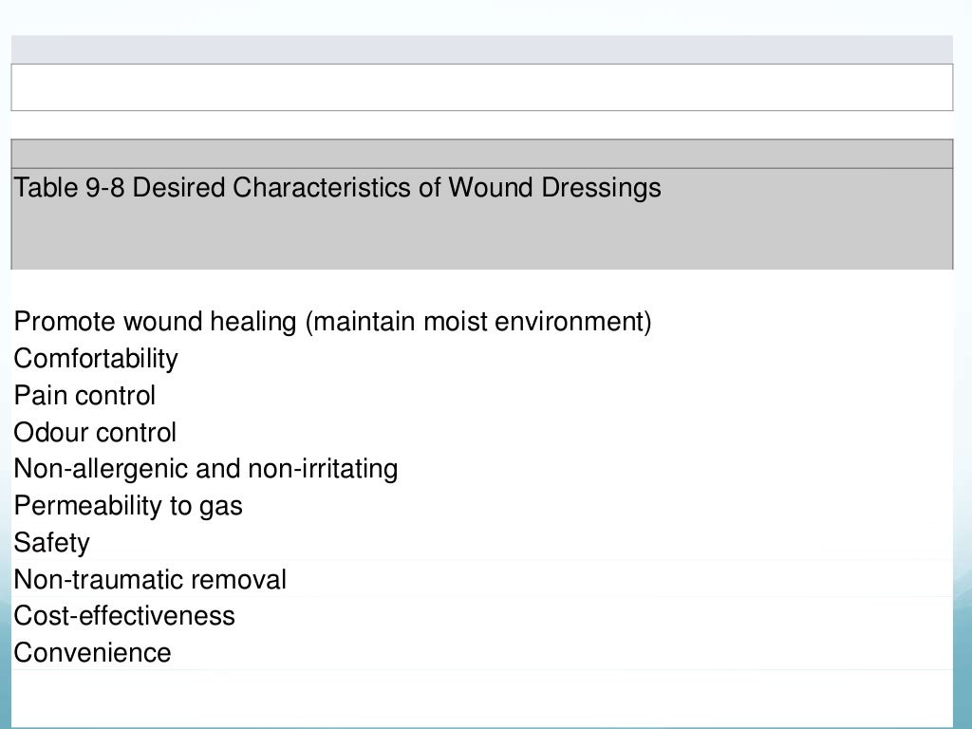Click the narrow gray row above table title
The image size is (972, 729).
[481, 154]
